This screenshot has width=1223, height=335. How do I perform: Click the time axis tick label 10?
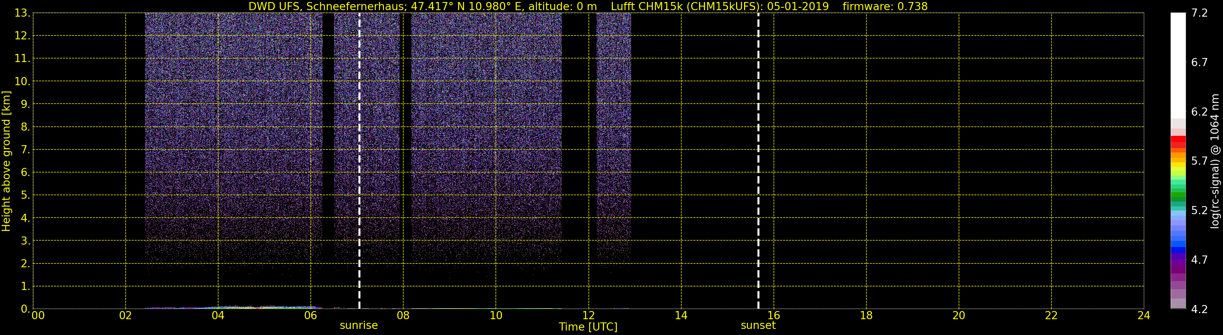coord(496,316)
